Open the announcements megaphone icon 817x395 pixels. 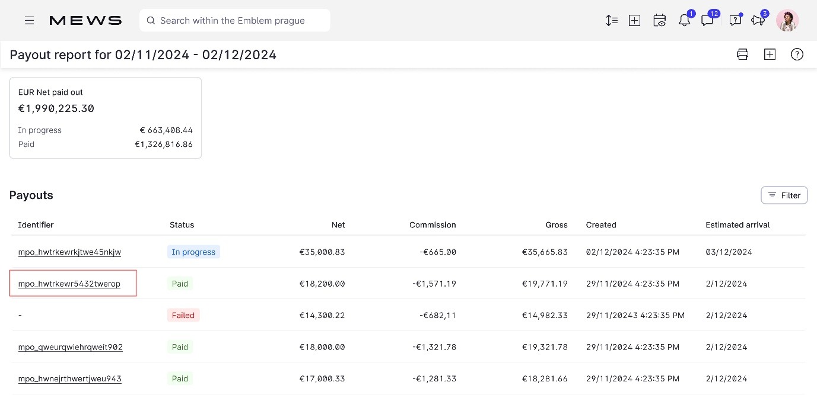click(x=758, y=21)
